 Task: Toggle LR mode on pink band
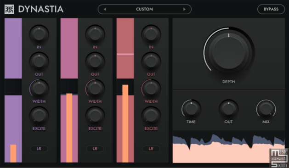(x=95, y=149)
